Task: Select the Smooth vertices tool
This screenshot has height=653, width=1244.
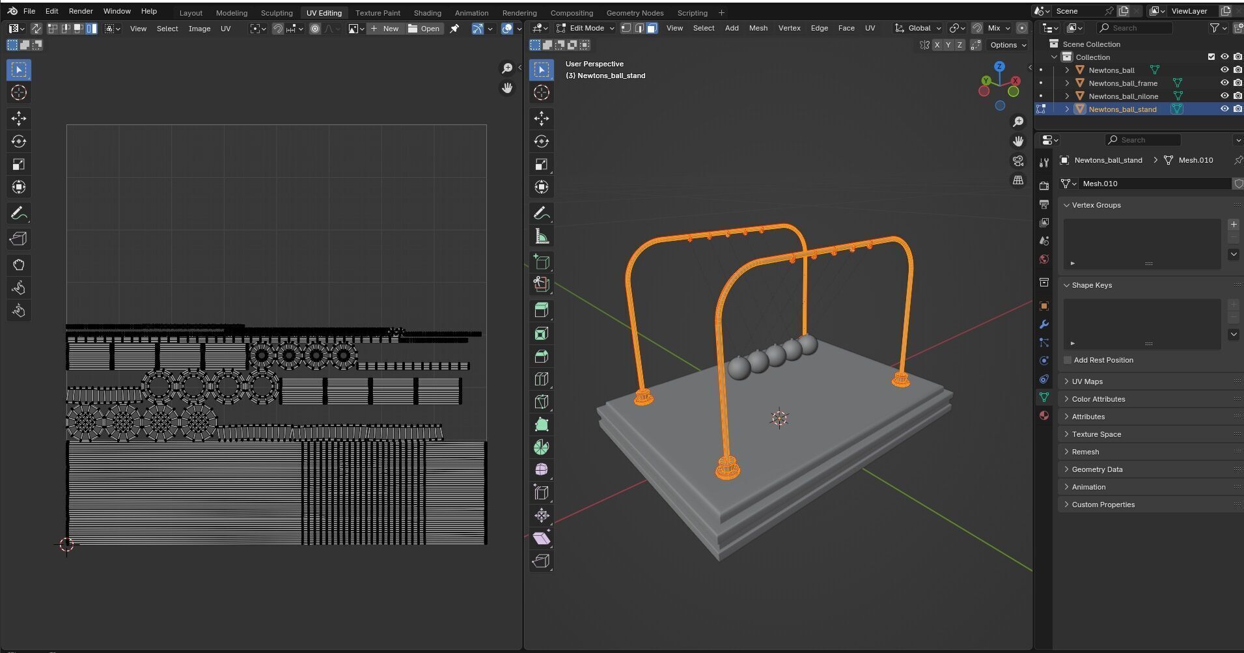Action: click(541, 470)
